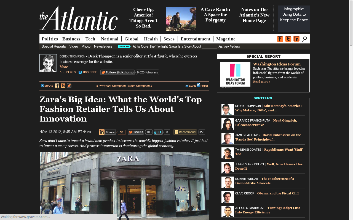Viewport: 353px width, 220px height.
Task: Open the Facebook icon in navigation bar
Action: tap(280, 39)
